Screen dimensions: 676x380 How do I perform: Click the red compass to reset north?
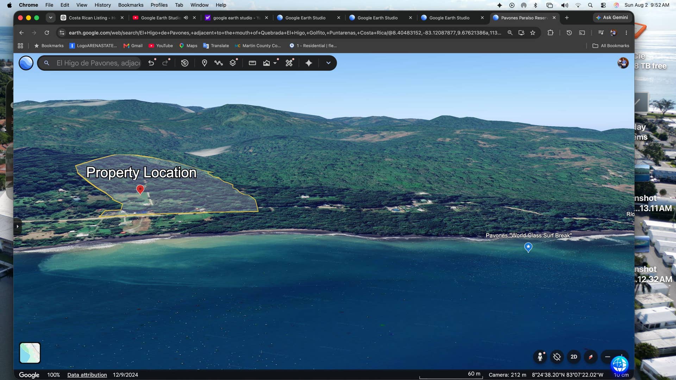click(591, 357)
